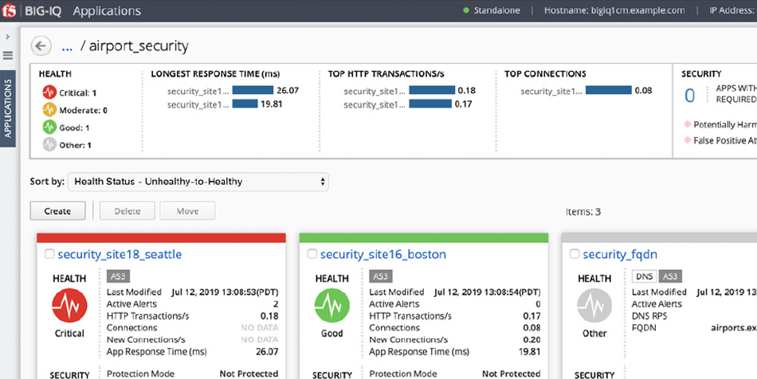Click the BIG-IQ product name
This screenshot has width=757, height=379.
pos(43,11)
